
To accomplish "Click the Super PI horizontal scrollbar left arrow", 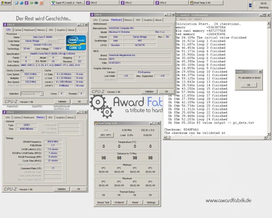I will click(x=165, y=137).
